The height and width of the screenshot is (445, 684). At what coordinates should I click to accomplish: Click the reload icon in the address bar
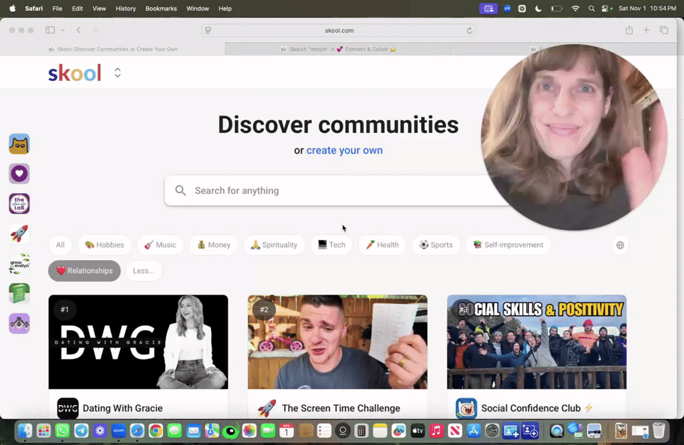(x=470, y=30)
